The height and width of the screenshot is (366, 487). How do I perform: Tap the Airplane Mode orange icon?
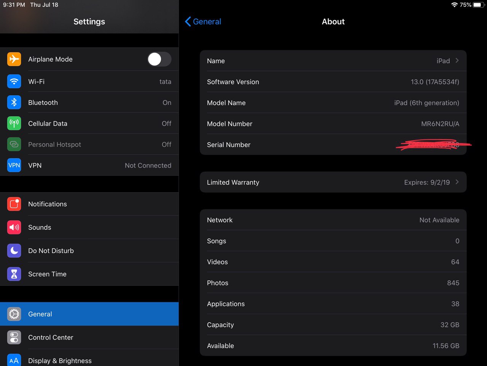tap(14, 59)
